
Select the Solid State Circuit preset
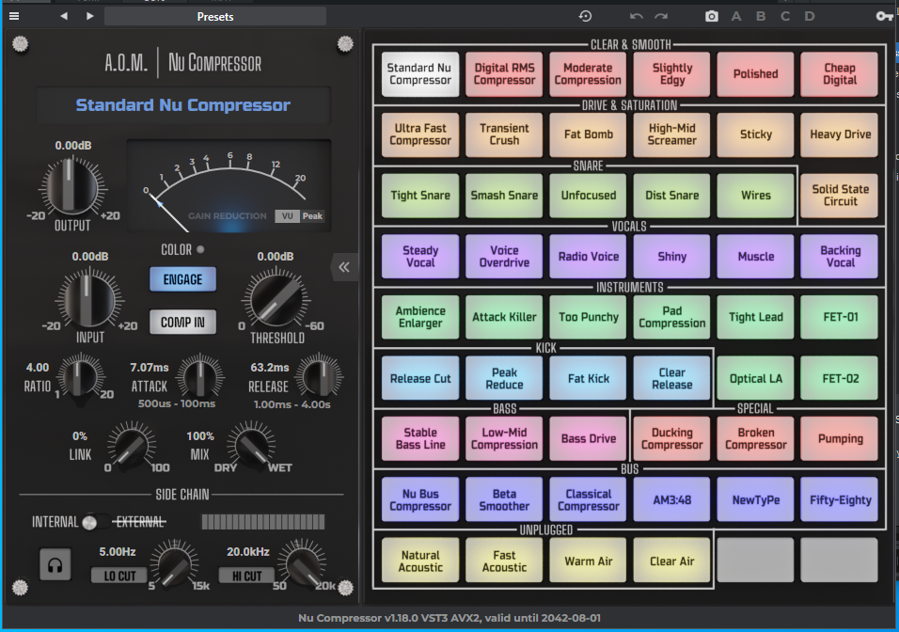(840, 196)
